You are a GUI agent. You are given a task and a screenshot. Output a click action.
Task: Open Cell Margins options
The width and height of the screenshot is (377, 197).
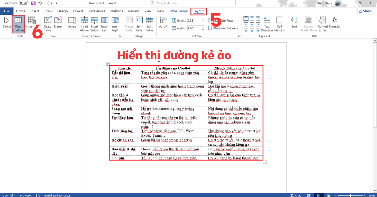click(x=279, y=24)
